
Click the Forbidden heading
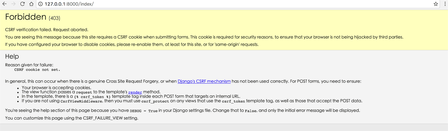26,17
